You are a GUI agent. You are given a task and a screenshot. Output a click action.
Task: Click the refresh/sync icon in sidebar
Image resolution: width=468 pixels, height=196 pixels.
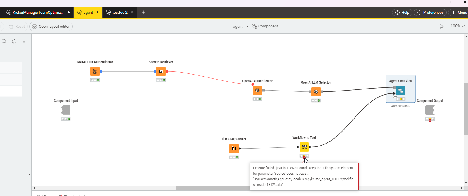[14, 41]
